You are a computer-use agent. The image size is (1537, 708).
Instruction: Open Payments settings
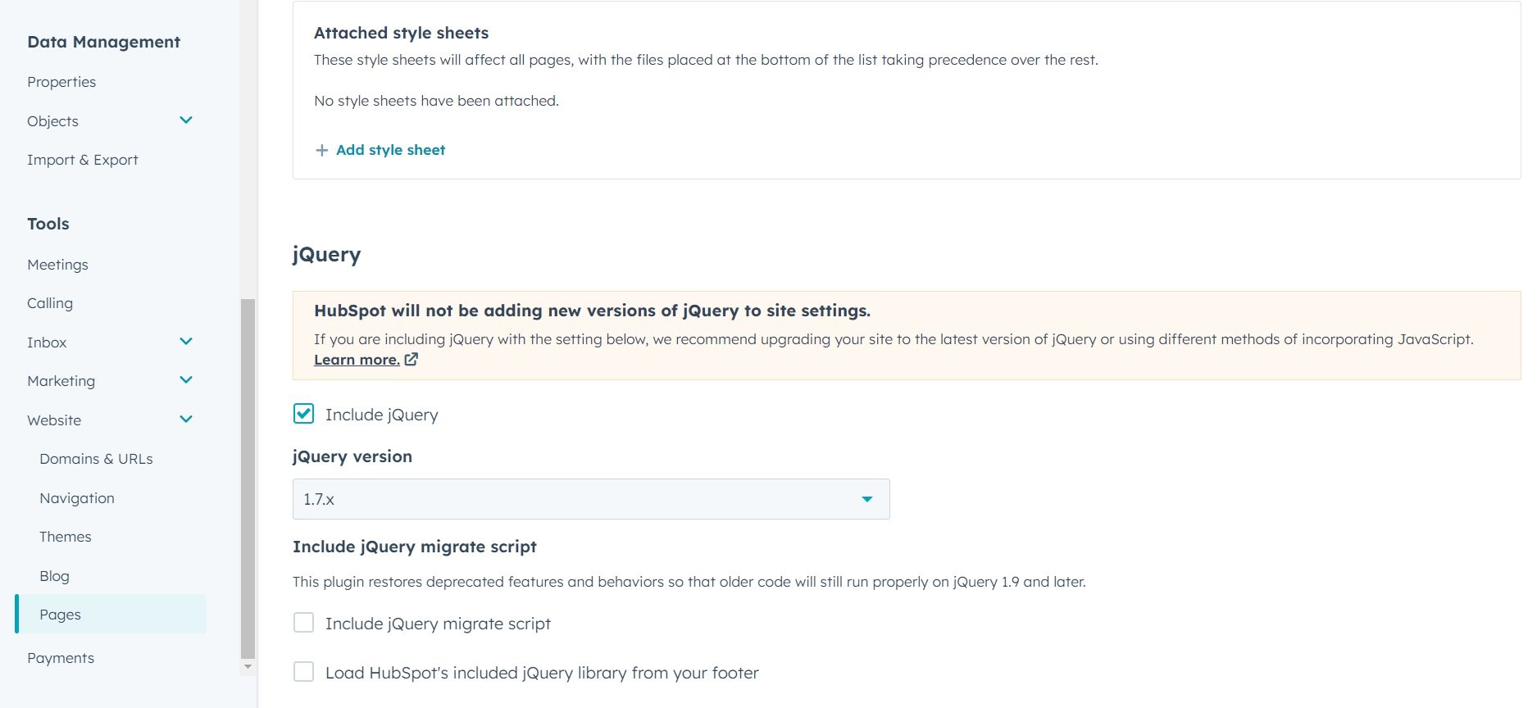click(61, 657)
